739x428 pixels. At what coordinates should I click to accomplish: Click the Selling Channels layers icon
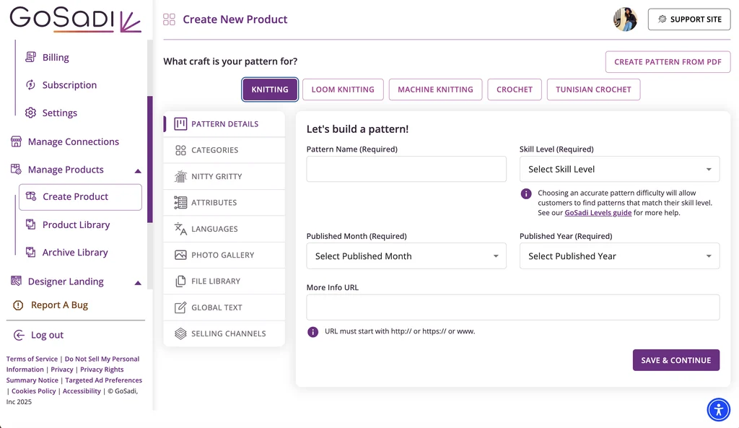pyautogui.click(x=180, y=333)
